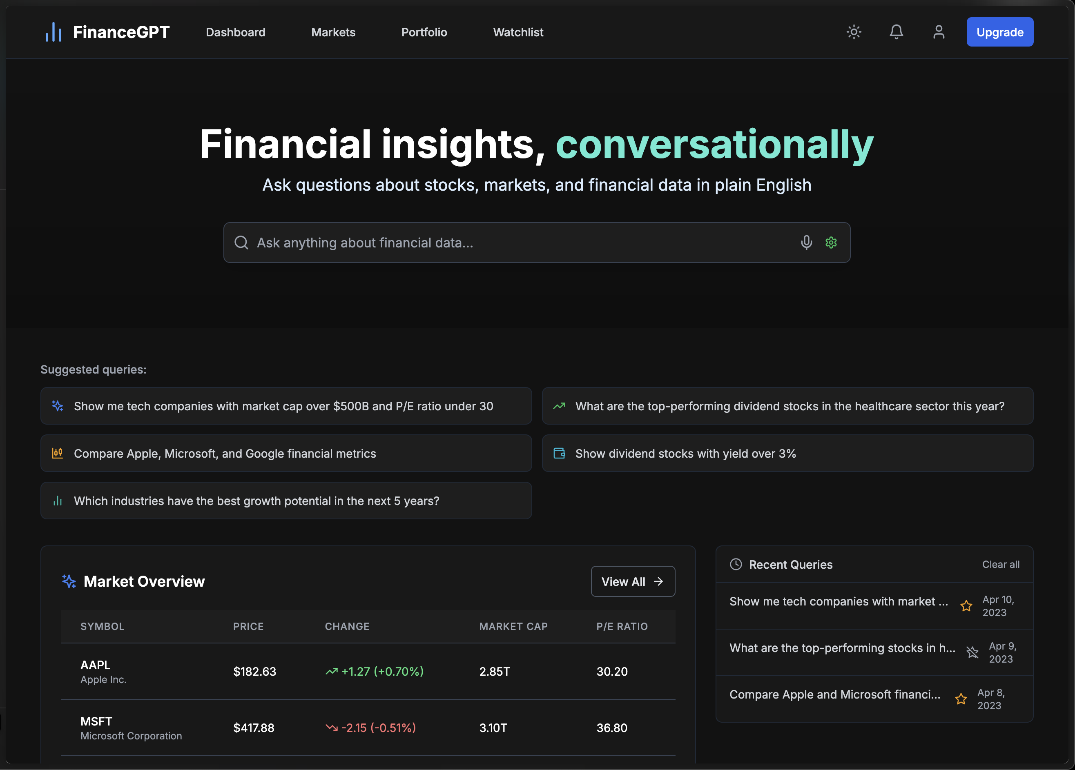Click Clear all in Recent Queries
The image size is (1075, 770).
(1000, 564)
